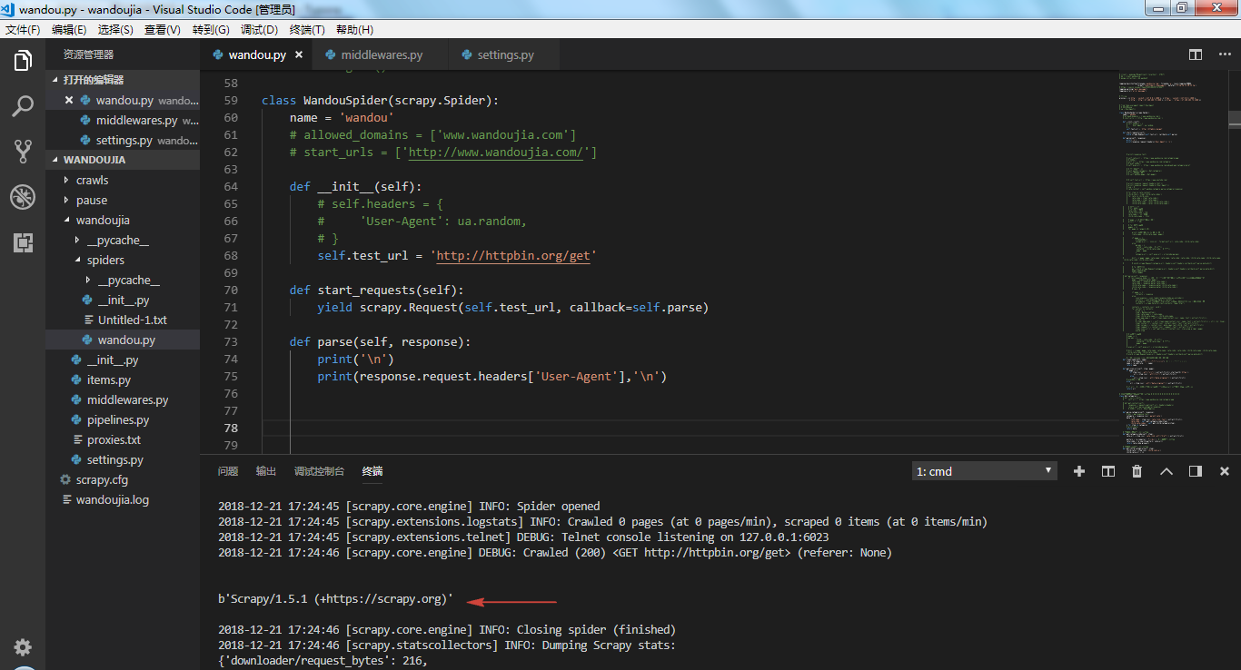Viewport: 1241px width, 670px height.
Task: Click the 资源管理器 sidebar title
Action: [88, 54]
